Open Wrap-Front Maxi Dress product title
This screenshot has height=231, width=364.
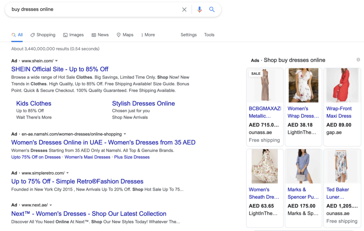point(339,112)
